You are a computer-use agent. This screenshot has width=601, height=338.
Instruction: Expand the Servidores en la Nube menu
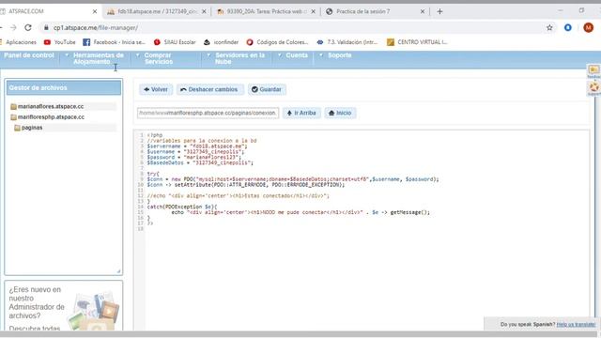[x=239, y=58]
